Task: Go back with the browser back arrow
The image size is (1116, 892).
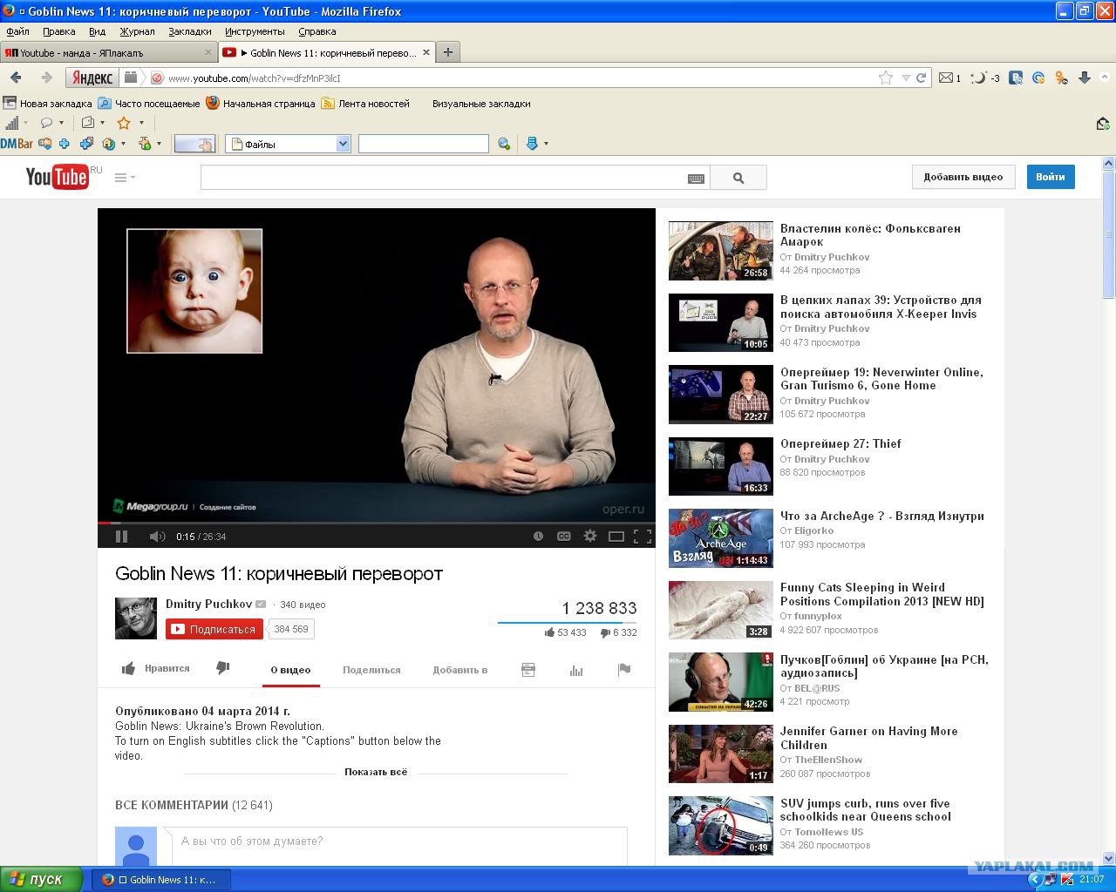Action: [x=16, y=78]
